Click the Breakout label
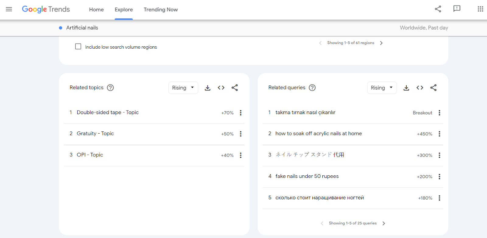The width and height of the screenshot is (487, 238). click(x=422, y=113)
